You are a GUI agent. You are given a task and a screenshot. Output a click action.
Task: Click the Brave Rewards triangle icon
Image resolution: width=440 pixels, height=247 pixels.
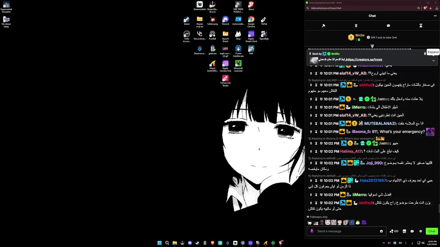431,8
